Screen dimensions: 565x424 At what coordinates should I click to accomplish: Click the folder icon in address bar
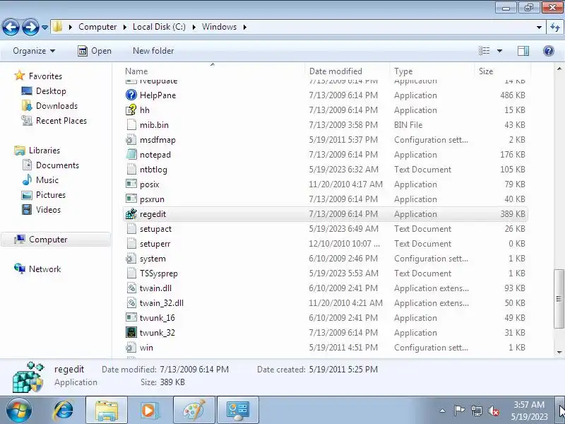tap(57, 27)
